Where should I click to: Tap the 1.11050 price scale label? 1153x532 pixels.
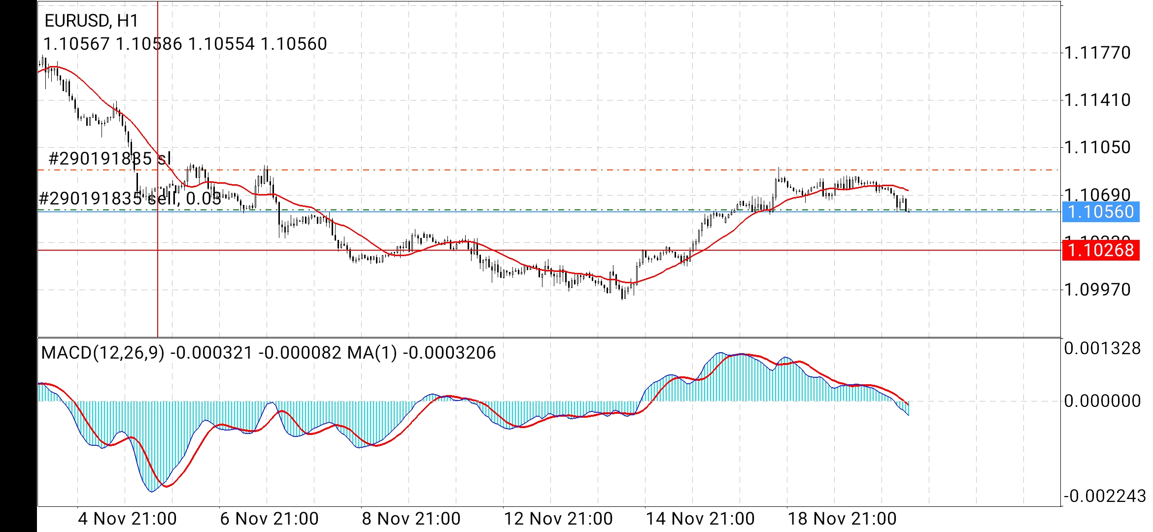click(x=1097, y=147)
